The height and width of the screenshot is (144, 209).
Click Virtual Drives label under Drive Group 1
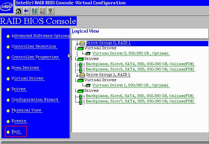pos(100,80)
